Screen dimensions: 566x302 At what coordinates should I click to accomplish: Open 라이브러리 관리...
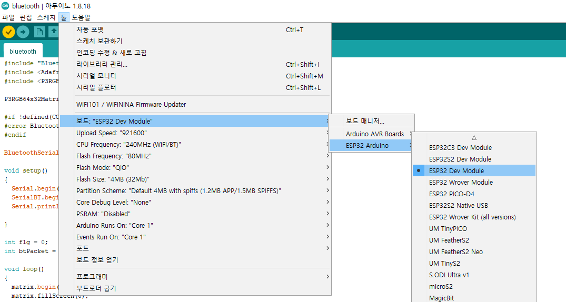pos(195,64)
